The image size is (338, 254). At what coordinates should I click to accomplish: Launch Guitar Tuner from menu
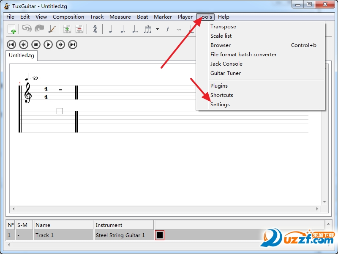click(260, 73)
